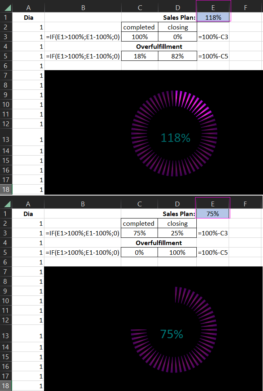263x391 pixels.
Task: Click the 118% label inside the donut chart
Action: (175, 138)
